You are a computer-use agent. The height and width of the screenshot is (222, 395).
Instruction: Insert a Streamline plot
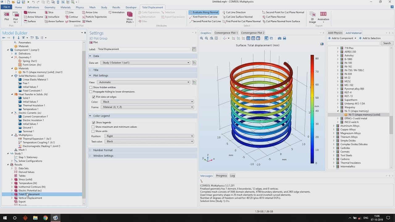point(73,21)
